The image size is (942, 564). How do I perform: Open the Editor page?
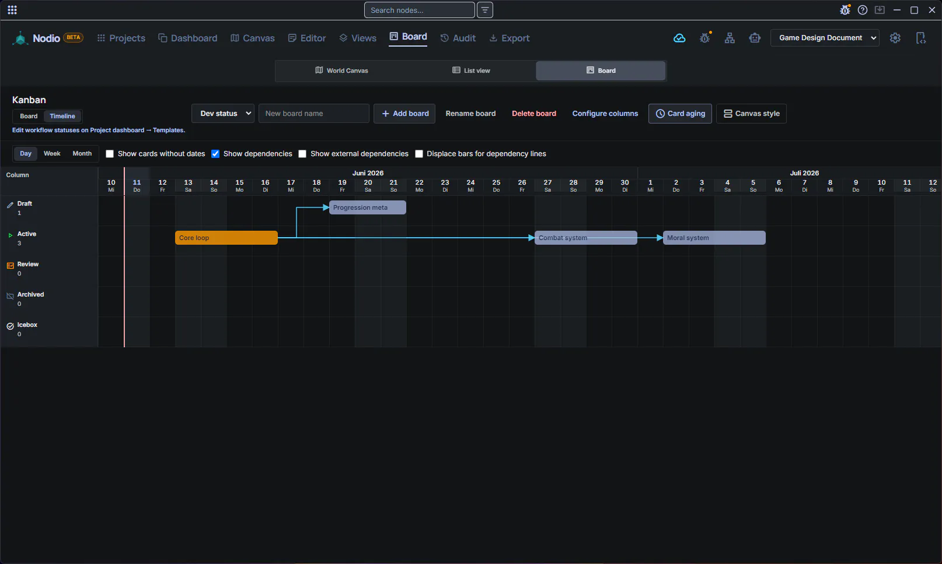pos(307,38)
